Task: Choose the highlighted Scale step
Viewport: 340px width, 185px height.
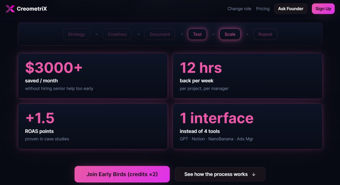Action: pyautogui.click(x=230, y=34)
